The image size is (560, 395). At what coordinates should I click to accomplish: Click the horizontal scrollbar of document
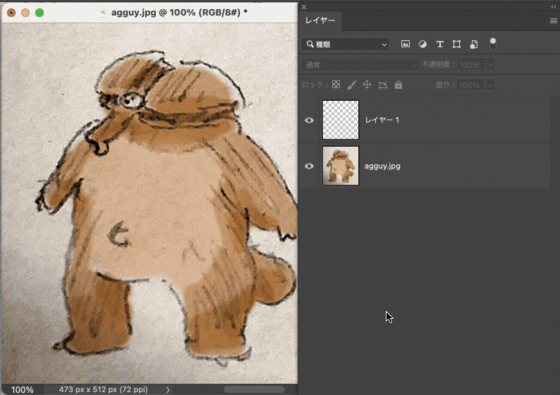[255, 389]
